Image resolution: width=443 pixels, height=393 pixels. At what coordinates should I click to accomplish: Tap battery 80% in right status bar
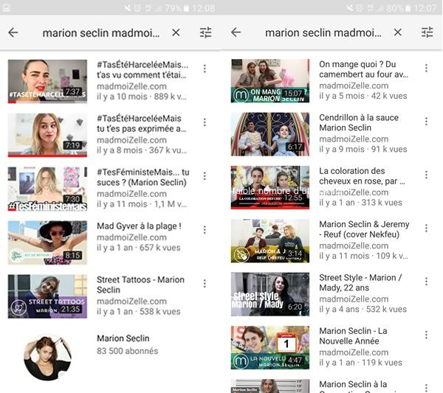tap(399, 8)
